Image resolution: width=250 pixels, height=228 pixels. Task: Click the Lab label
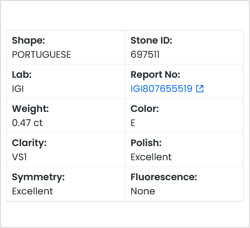22,75
